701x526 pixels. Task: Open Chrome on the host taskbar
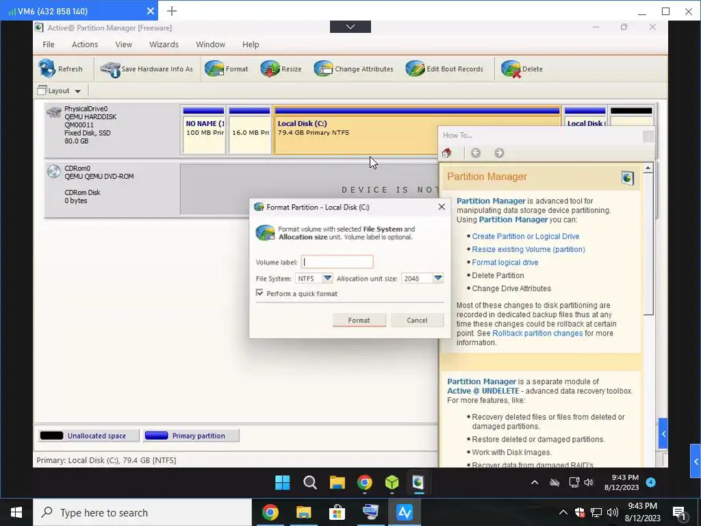[x=270, y=512]
